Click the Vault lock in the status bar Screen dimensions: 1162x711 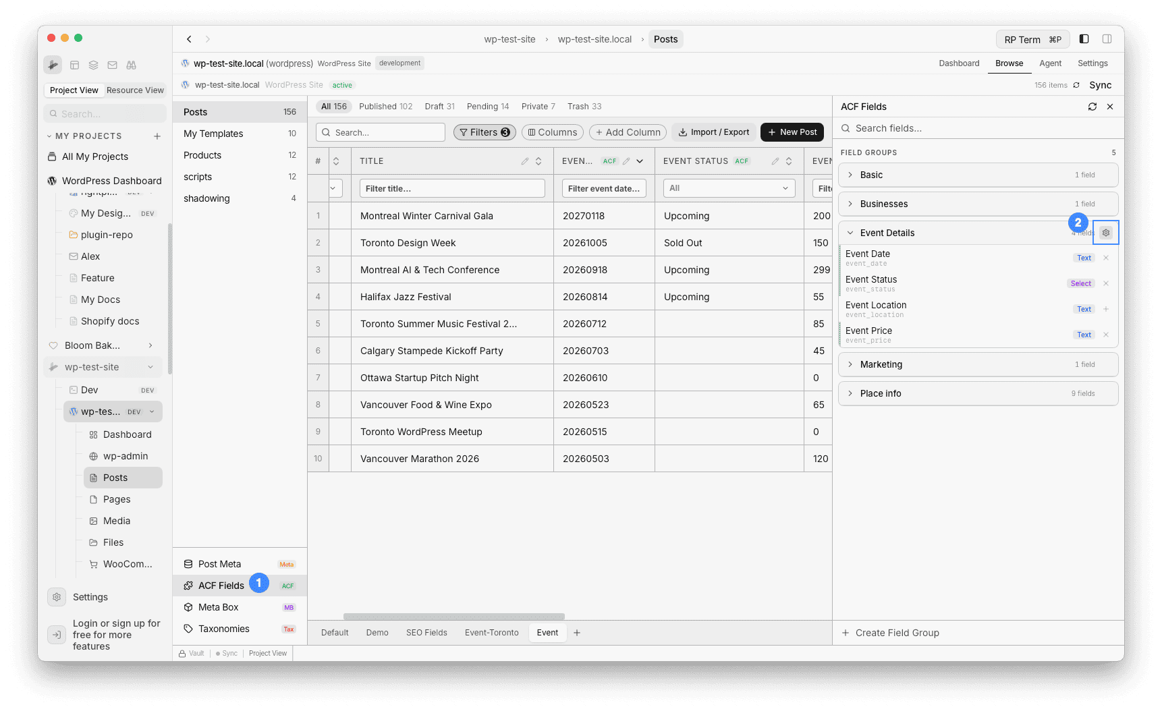tap(192, 653)
